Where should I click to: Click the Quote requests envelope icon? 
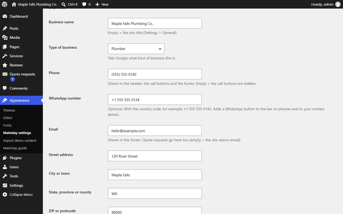[x=5, y=74]
